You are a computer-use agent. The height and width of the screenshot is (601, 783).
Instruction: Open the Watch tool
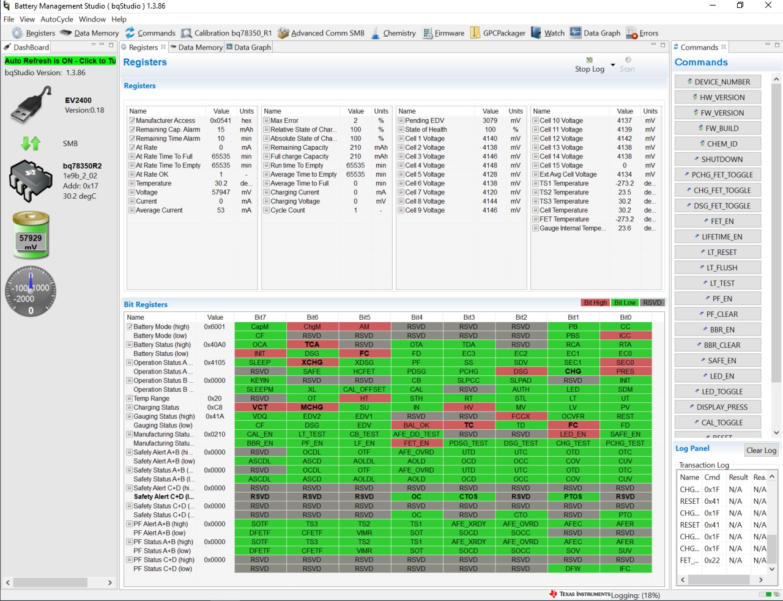pyautogui.click(x=547, y=33)
